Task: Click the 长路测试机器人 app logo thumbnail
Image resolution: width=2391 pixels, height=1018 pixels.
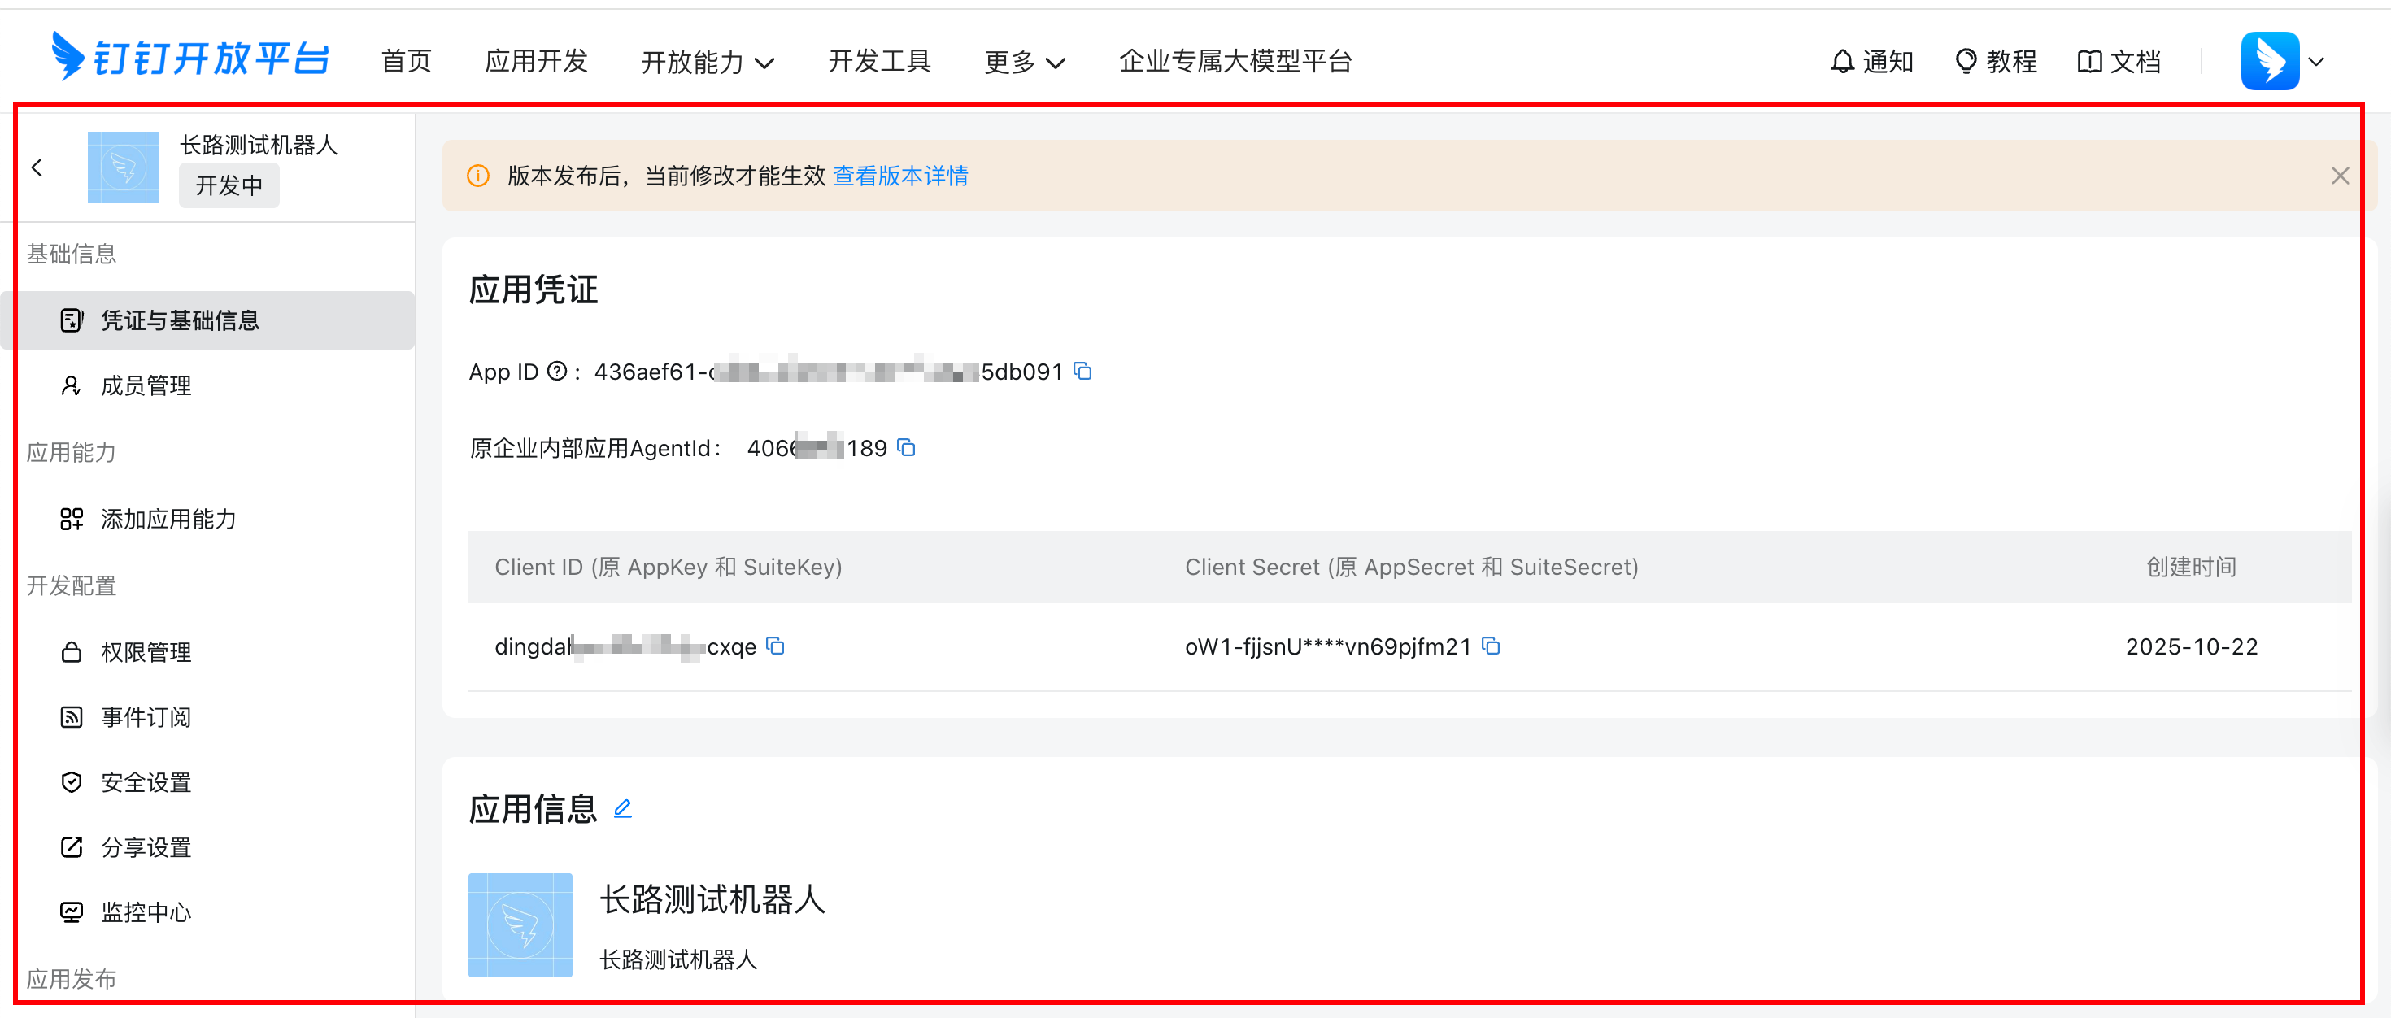Action: pyautogui.click(x=124, y=167)
